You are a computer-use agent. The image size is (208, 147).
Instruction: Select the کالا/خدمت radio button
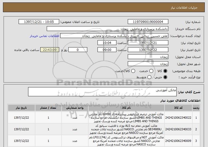(x=133, y=71)
